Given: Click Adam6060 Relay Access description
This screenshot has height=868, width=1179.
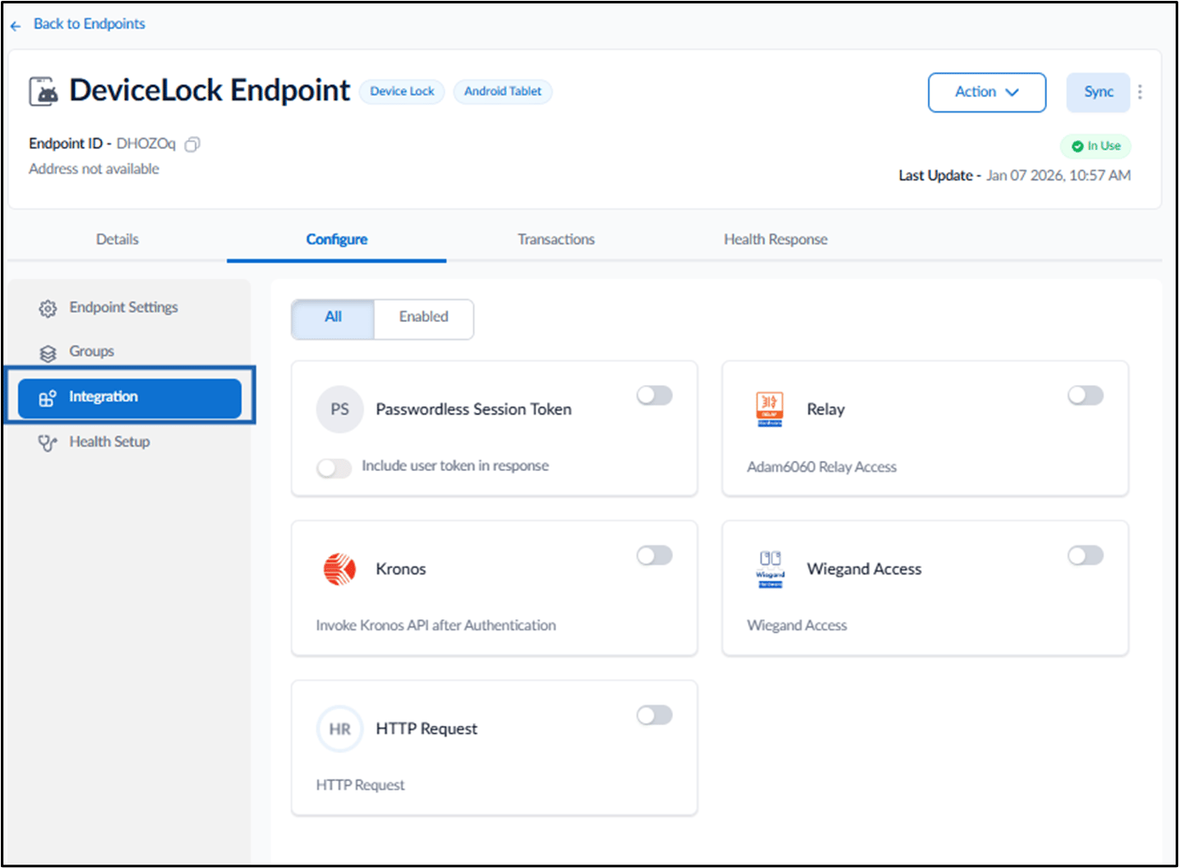Looking at the screenshot, I should (x=821, y=467).
